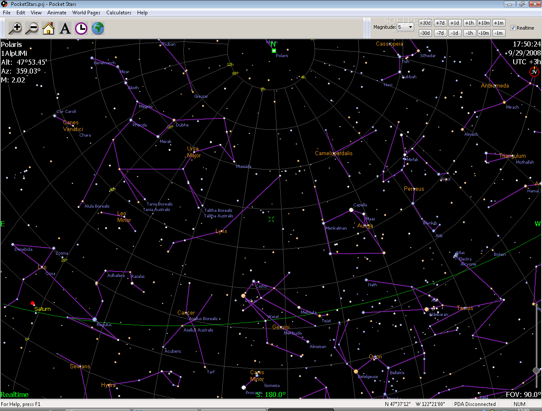
Task: Go back with the -1d button
Action: (455, 33)
